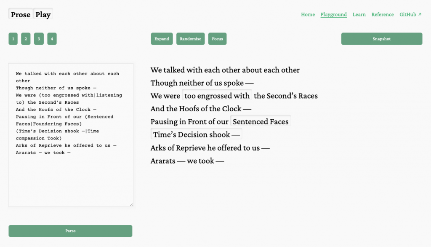Load example number 1
Viewport: 431px width, 247px height.
coord(13,39)
